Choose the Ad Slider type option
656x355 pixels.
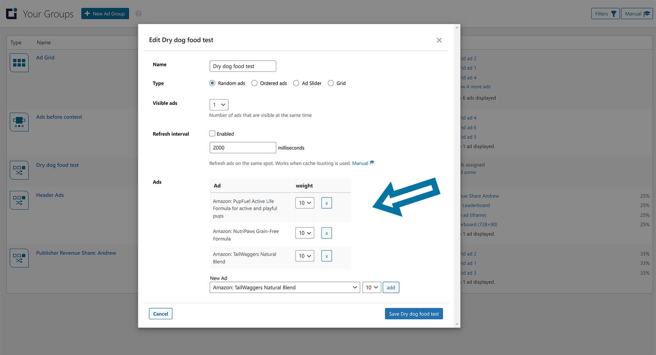pos(296,83)
